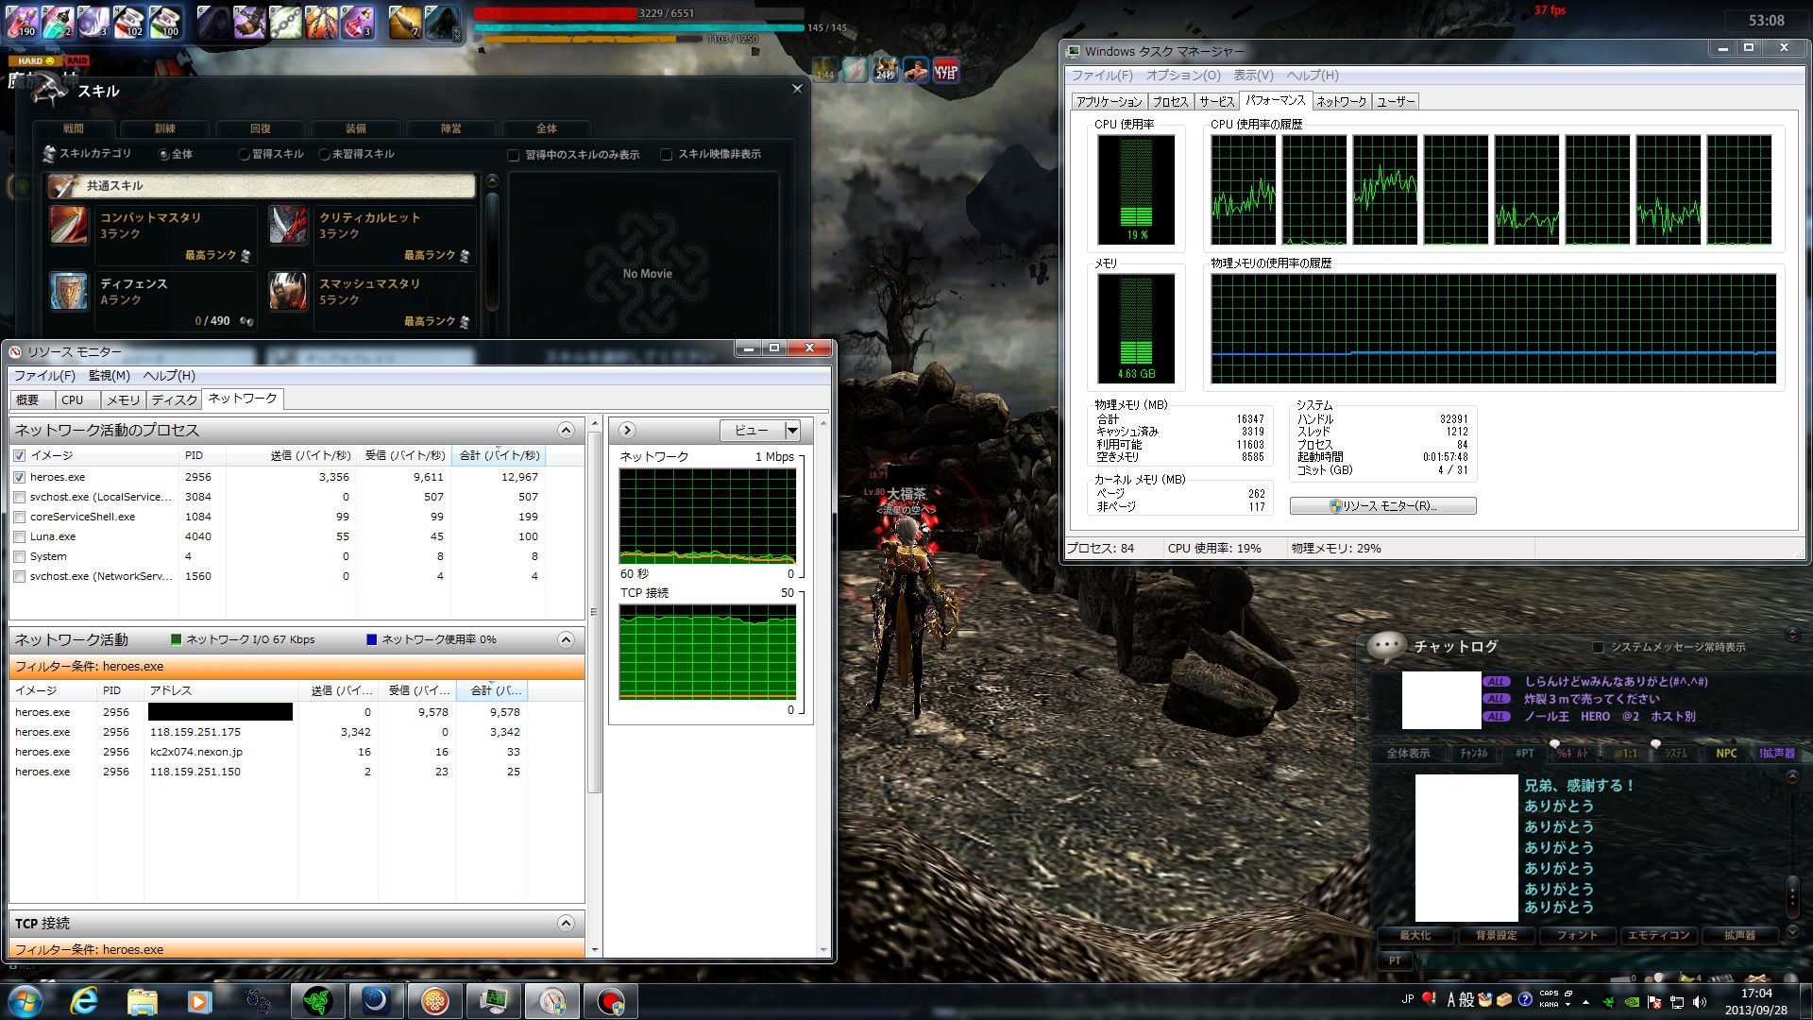Open オプション(O) menu in Task Manager
Viewport: 1813px width, 1020px height.
point(1182,76)
